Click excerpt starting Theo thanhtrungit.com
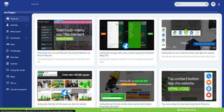This screenshot has width=224, height=112. pyautogui.click(x=63, y=60)
